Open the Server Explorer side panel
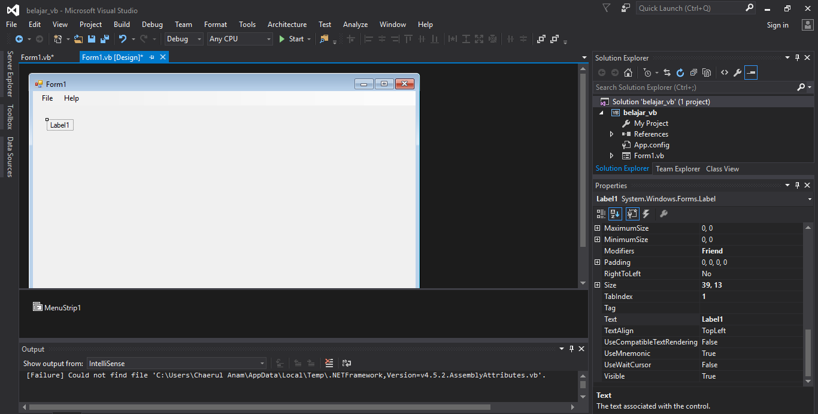818x414 pixels. [x=10, y=74]
